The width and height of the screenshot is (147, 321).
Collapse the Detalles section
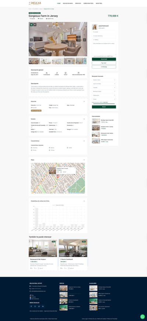point(84,119)
